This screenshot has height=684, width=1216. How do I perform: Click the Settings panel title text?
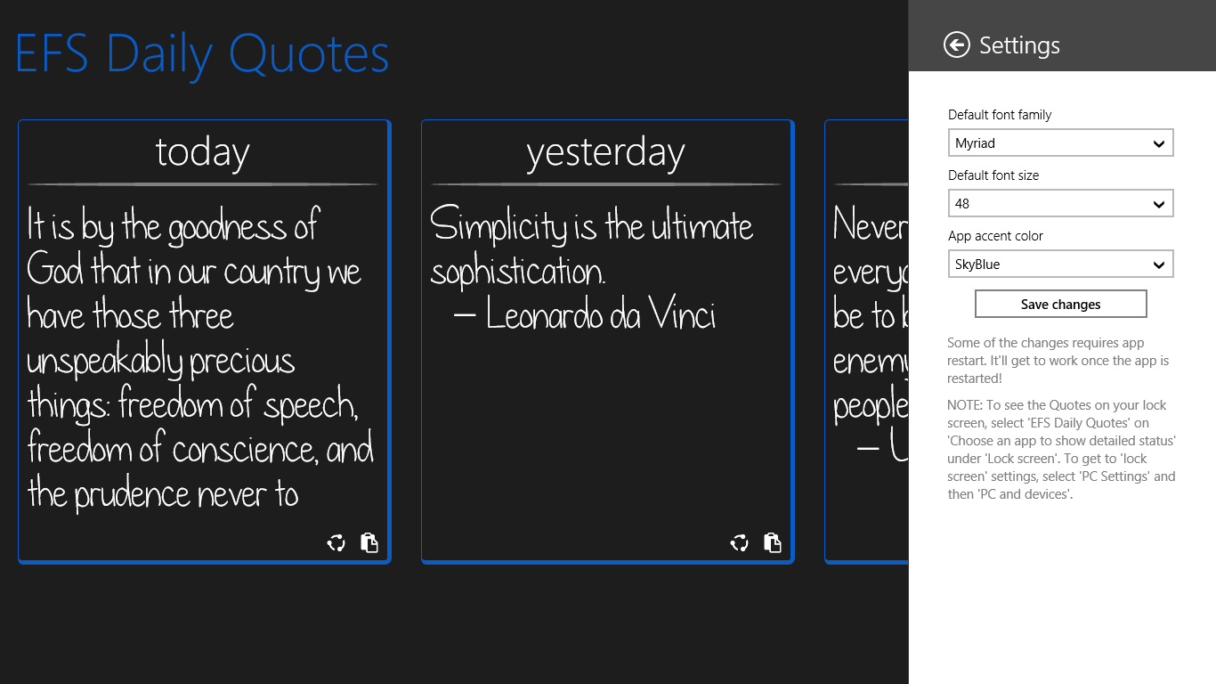1019,45
